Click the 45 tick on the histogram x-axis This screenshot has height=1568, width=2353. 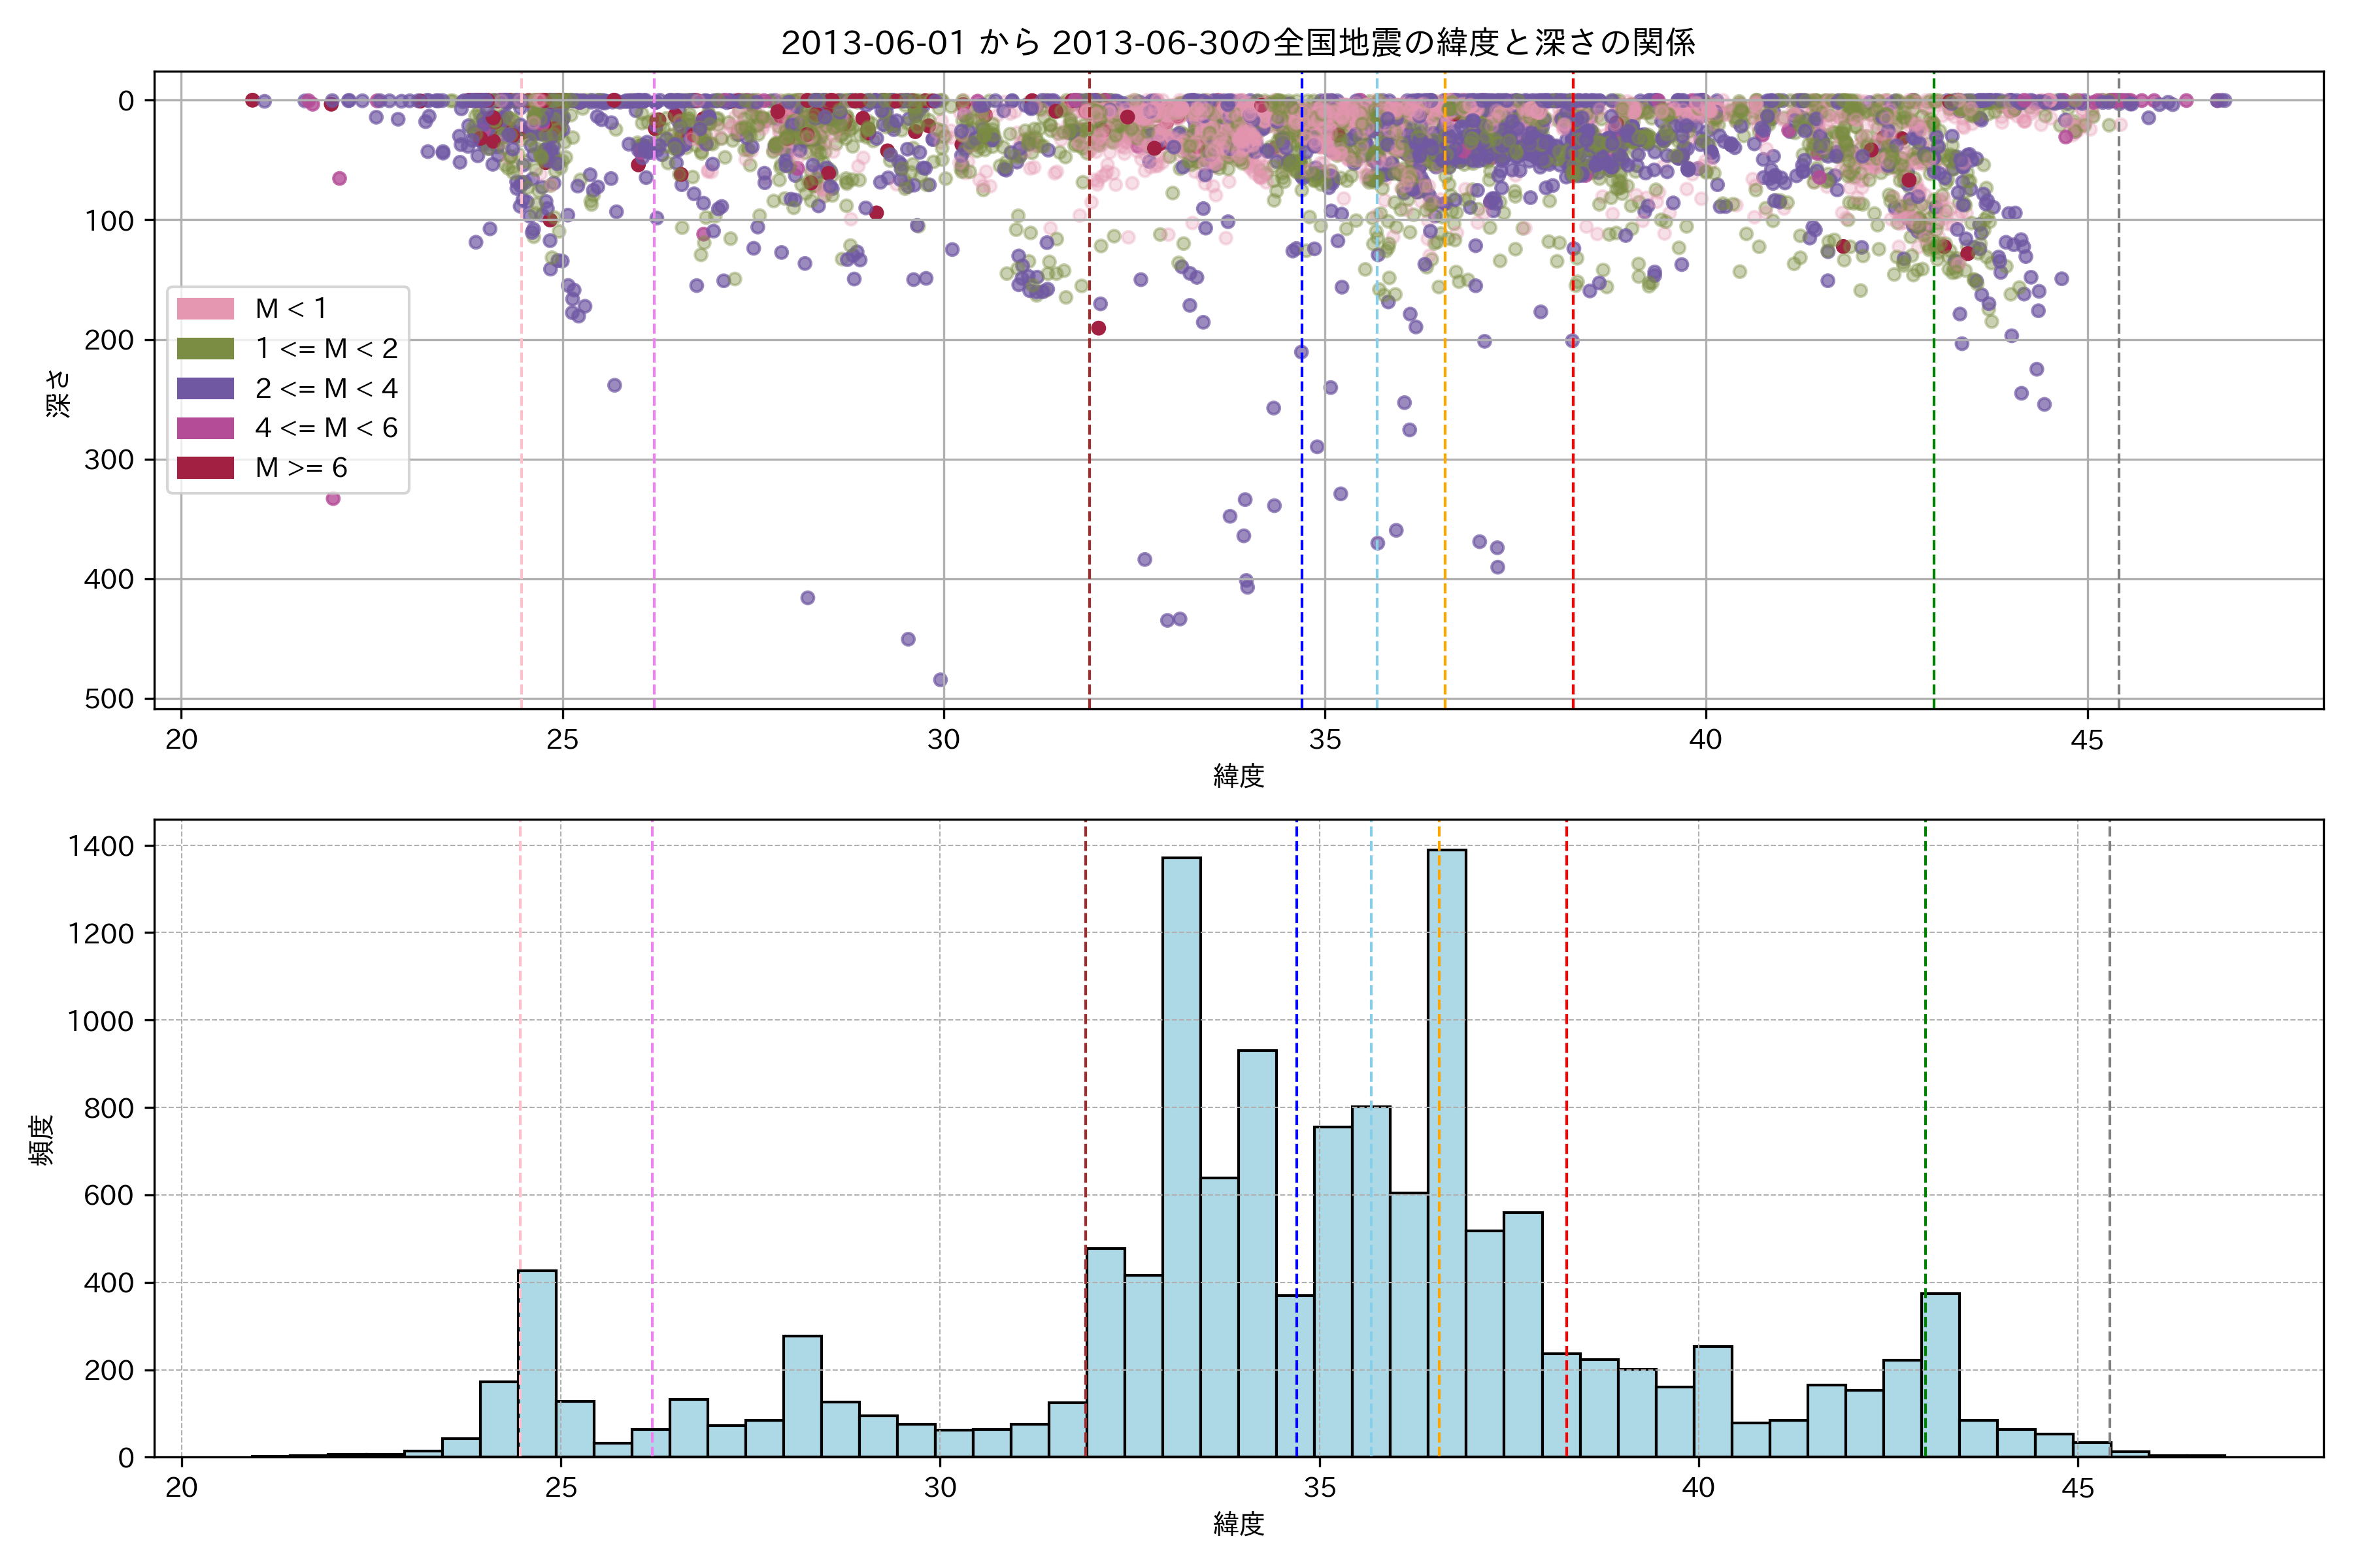2077,1488
